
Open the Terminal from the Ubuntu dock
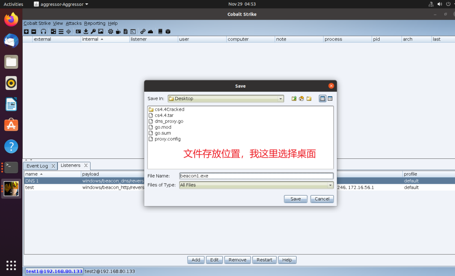point(11,167)
